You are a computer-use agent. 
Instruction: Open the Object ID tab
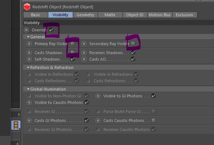tap(135, 15)
